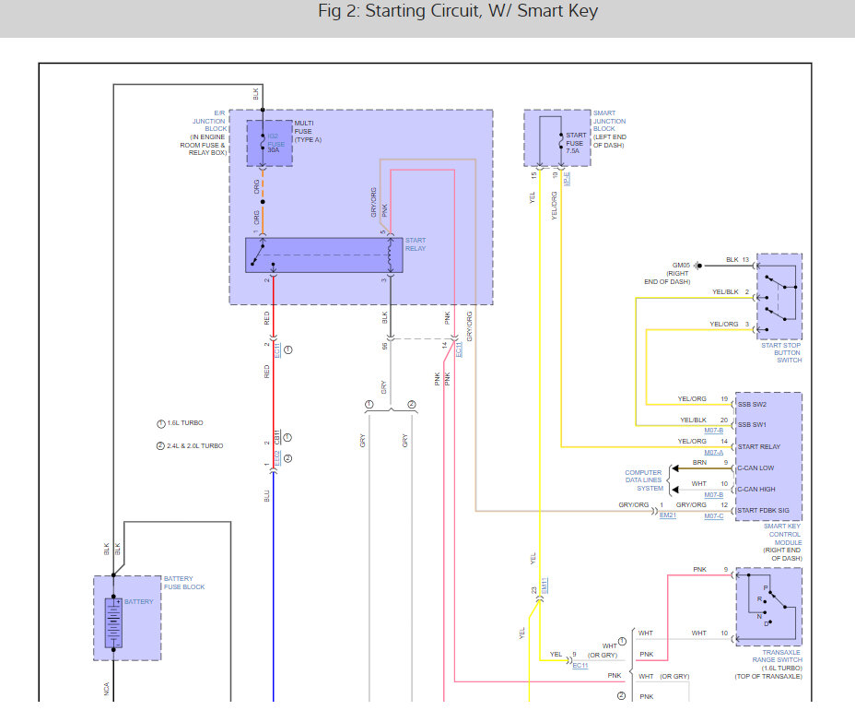Open the M07-C connector link

point(713,516)
